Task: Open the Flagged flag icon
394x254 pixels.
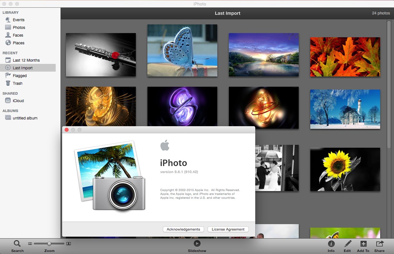Action: pyautogui.click(x=8, y=75)
